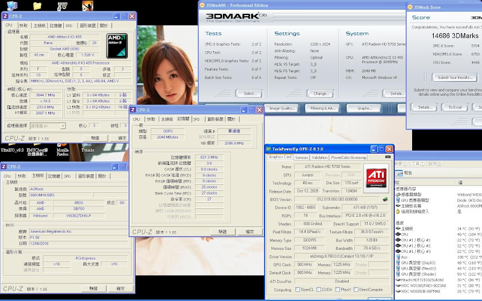Click Details... under 3DMark06 System

click(x=395, y=93)
